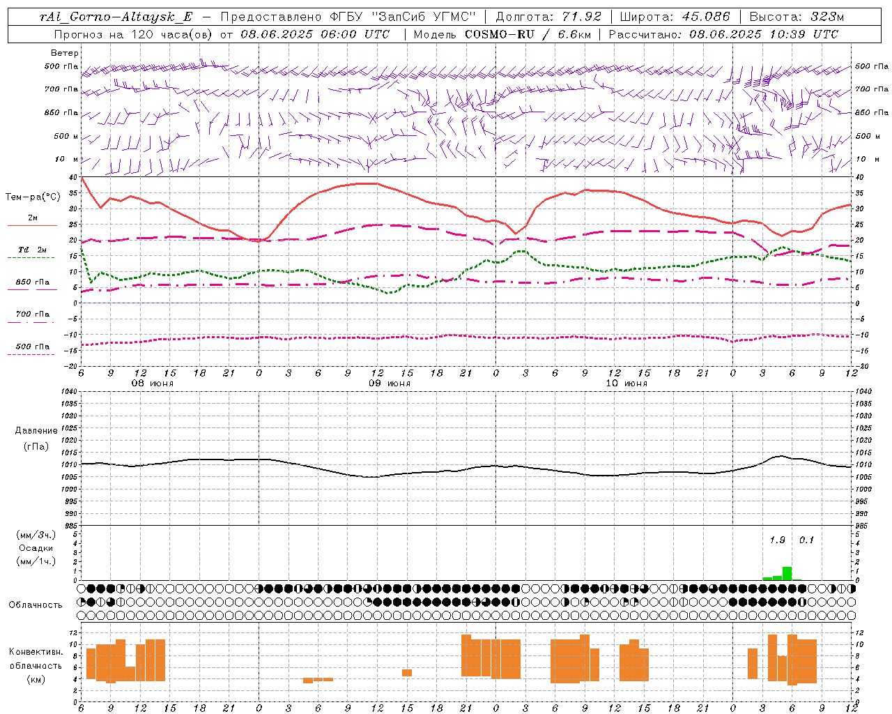Image resolution: width=892 pixels, height=714 pixels.
Task: Click the '(мм/3ч.)' precipitation unit label
Action: [x=36, y=535]
